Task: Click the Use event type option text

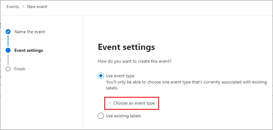Action: click(x=120, y=76)
